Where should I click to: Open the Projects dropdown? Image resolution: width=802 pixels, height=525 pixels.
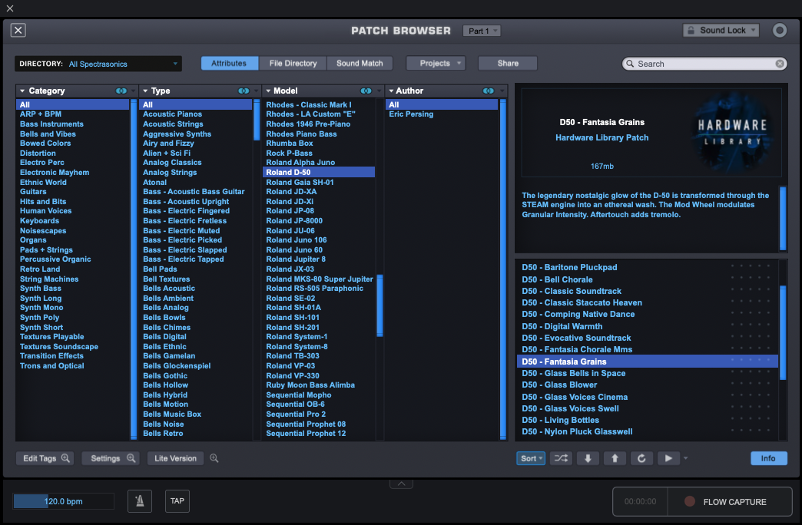pos(436,63)
